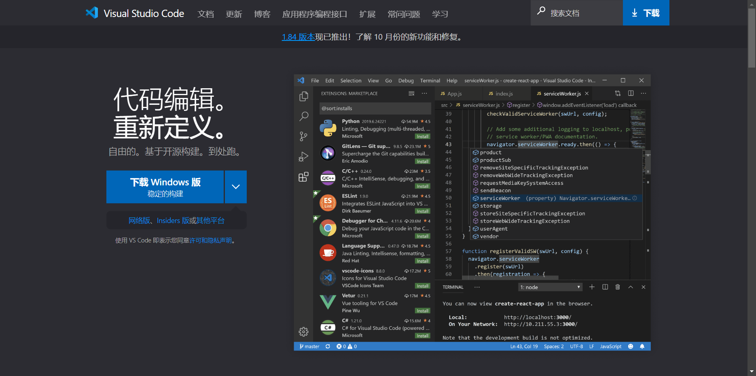
Task: Click the 其他平台 link
Action: pos(210,221)
